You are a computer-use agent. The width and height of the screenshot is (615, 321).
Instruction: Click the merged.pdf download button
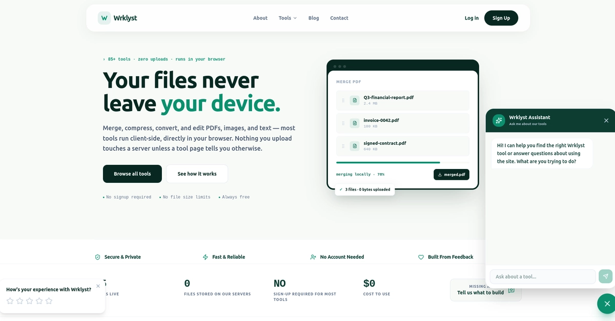(452, 175)
